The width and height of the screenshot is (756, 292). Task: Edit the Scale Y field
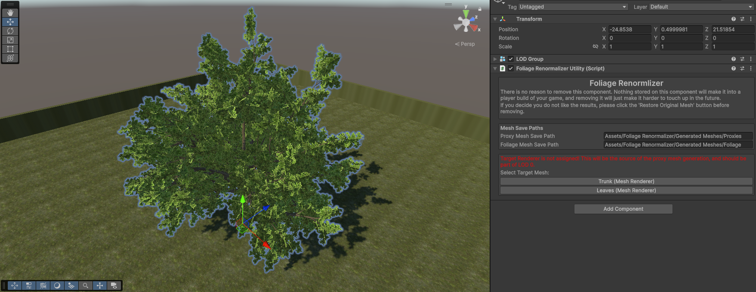coord(681,46)
